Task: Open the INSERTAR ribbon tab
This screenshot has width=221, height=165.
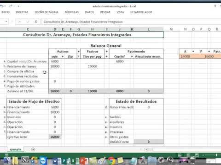Action: (x=22, y=12)
